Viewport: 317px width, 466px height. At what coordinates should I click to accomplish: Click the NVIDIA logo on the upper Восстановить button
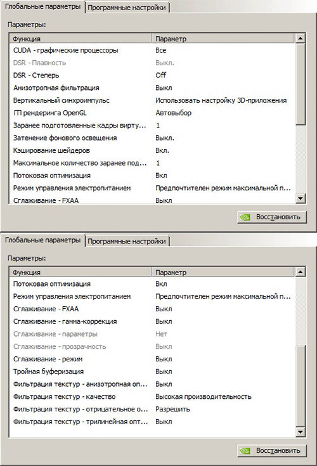tap(245, 217)
